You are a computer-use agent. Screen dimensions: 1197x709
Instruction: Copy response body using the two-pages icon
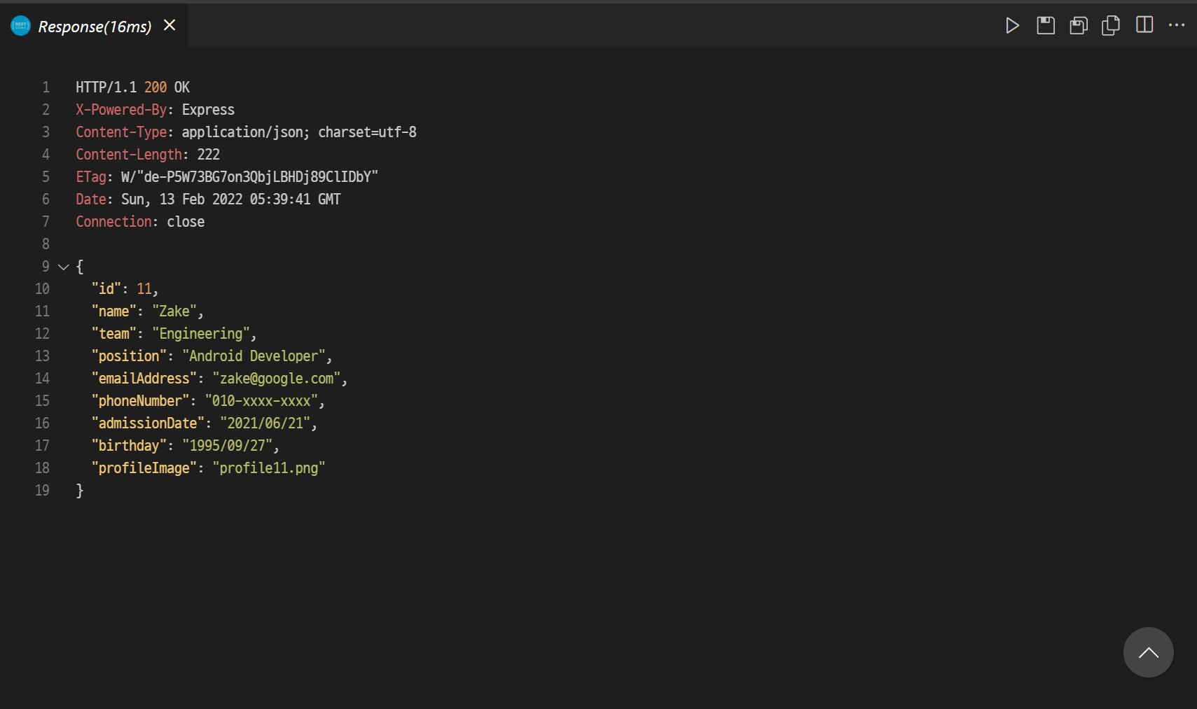click(x=1111, y=26)
